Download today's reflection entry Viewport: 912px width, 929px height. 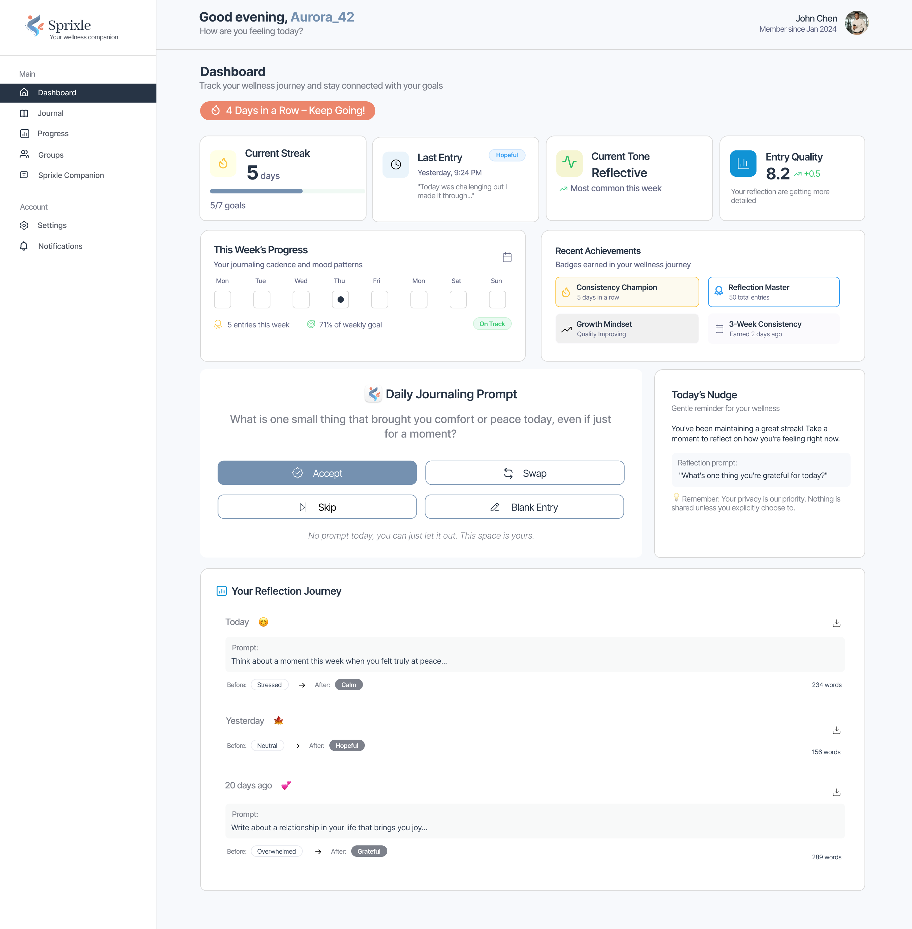pos(836,623)
